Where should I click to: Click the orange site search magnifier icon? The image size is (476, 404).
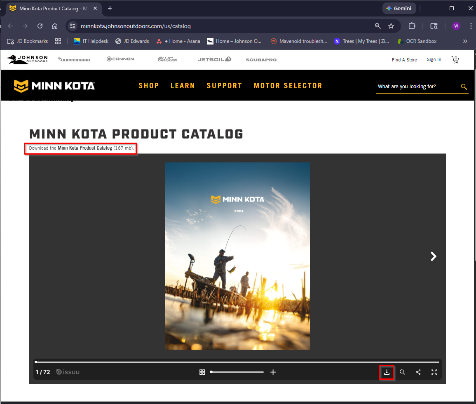click(464, 87)
